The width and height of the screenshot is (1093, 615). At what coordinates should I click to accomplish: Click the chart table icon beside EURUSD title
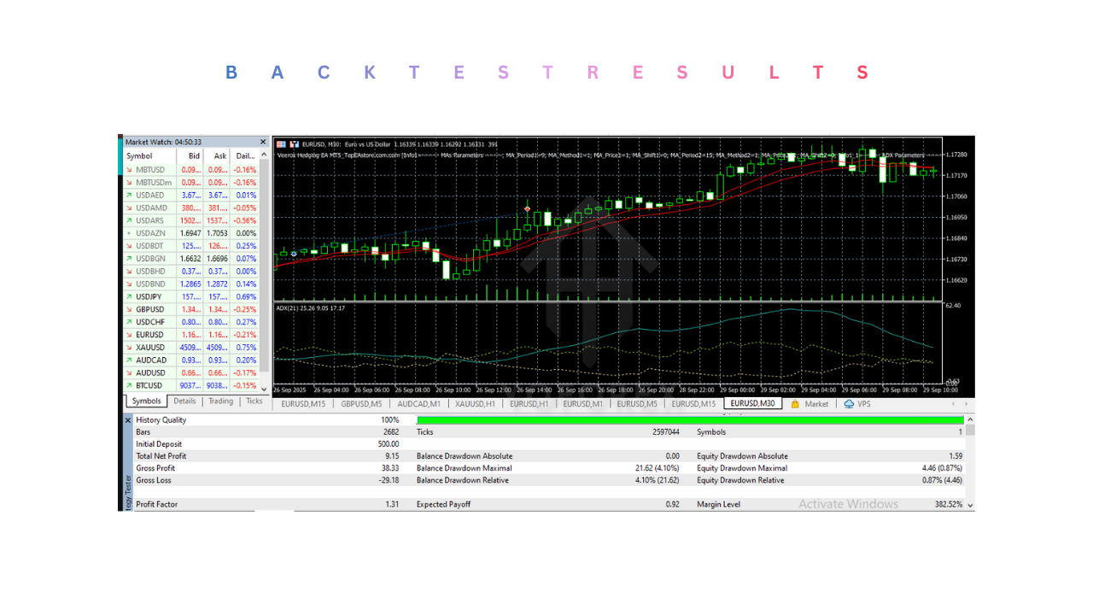pos(281,144)
